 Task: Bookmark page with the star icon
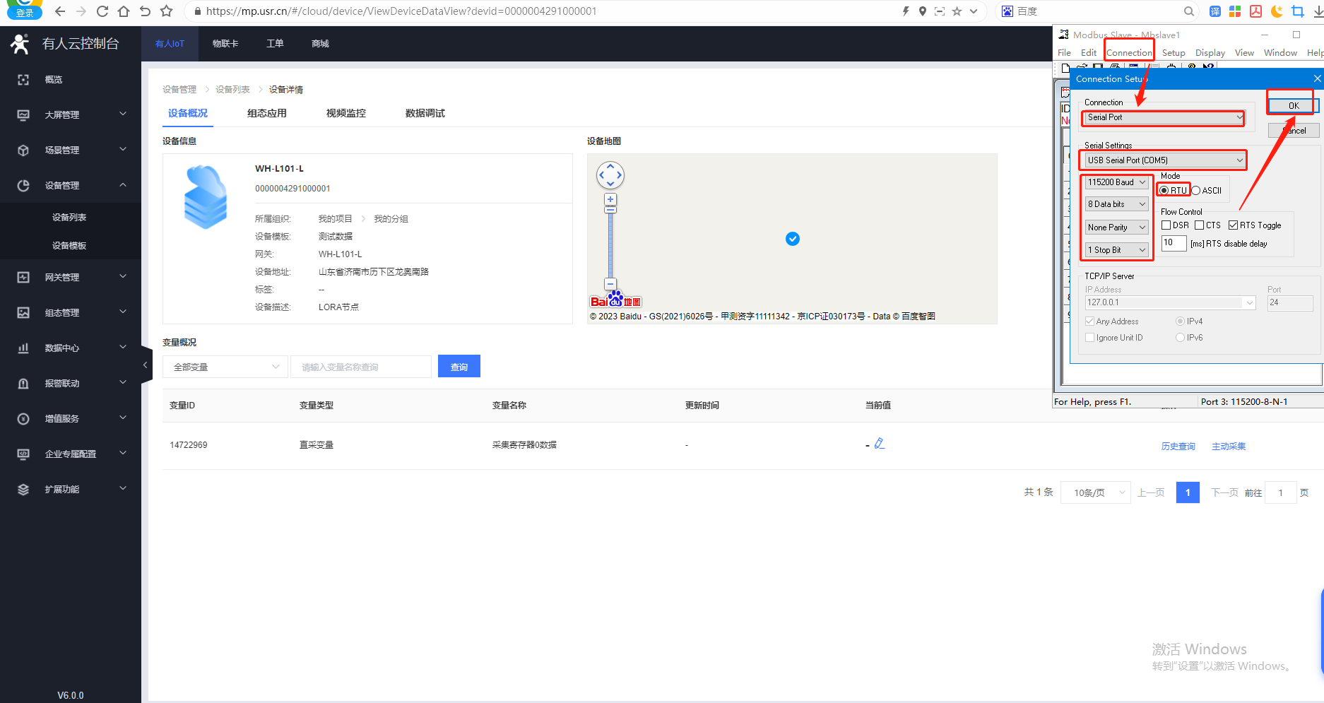(167, 11)
